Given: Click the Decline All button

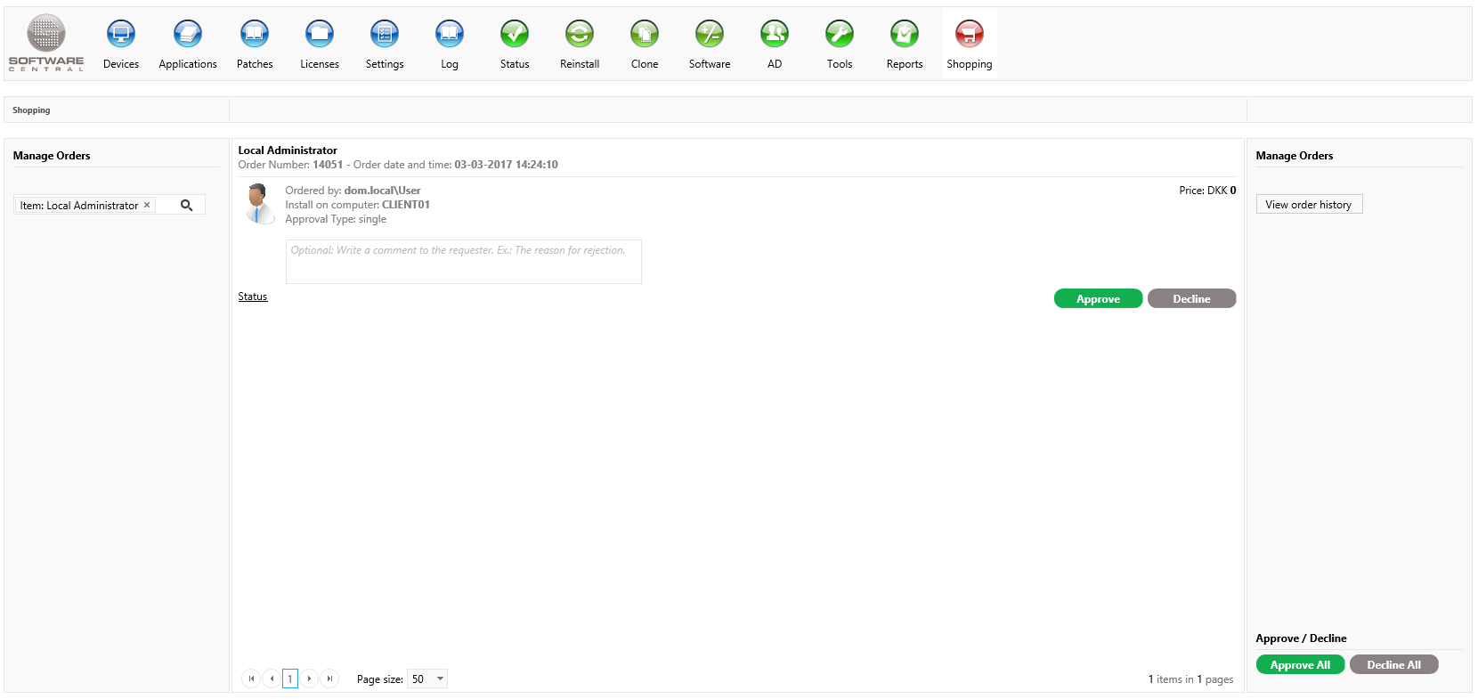Looking at the screenshot, I should [1393, 665].
